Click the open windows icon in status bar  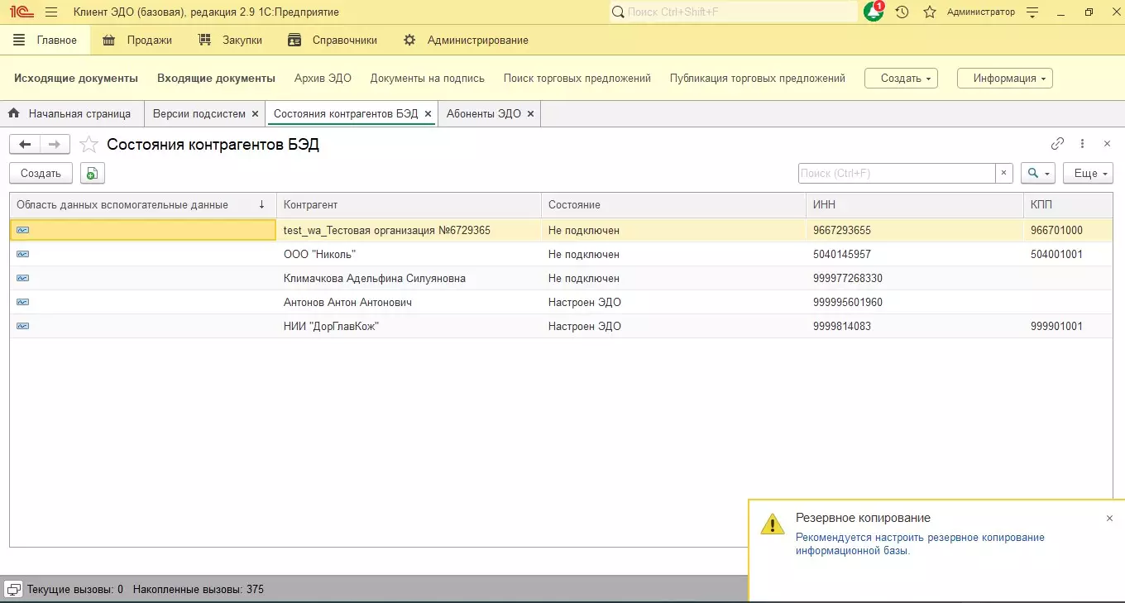[13, 590]
